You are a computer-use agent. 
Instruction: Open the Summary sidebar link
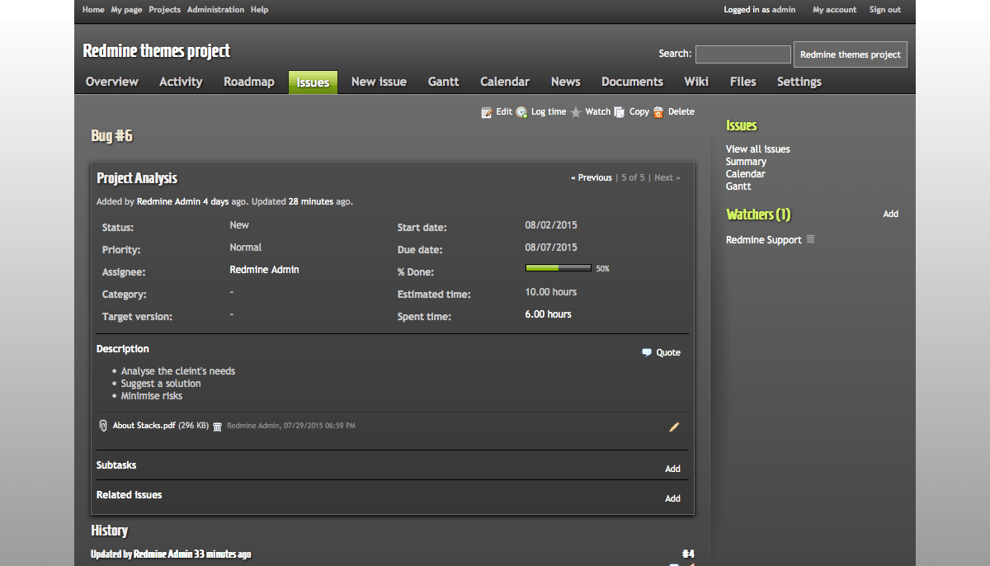(x=746, y=162)
